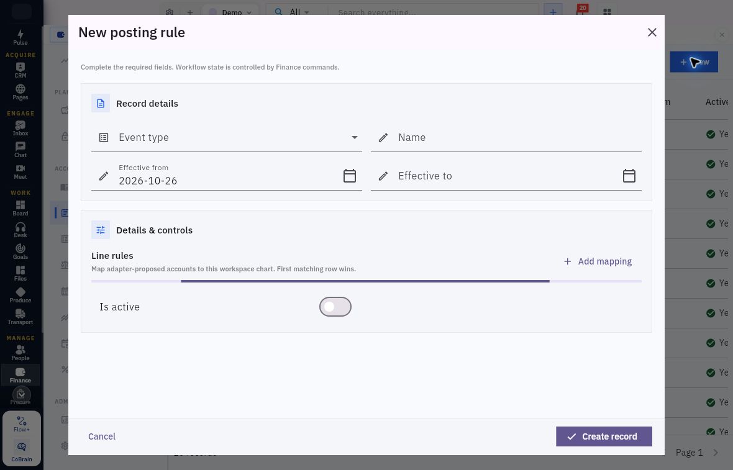This screenshot has width=733, height=470.
Task: Click the notifications icon with badge 20
Action: coord(581,11)
